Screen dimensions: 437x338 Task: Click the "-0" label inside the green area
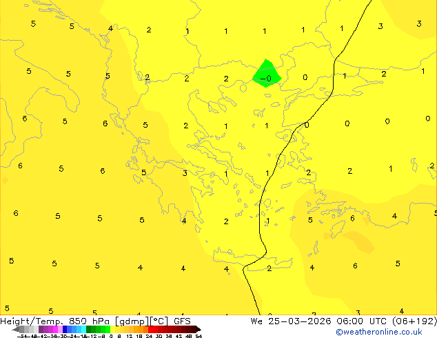tap(266, 79)
